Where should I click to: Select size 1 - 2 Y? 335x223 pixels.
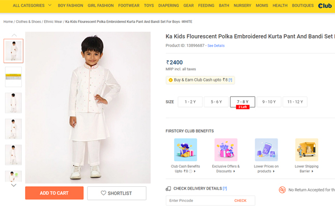pyautogui.click(x=190, y=102)
